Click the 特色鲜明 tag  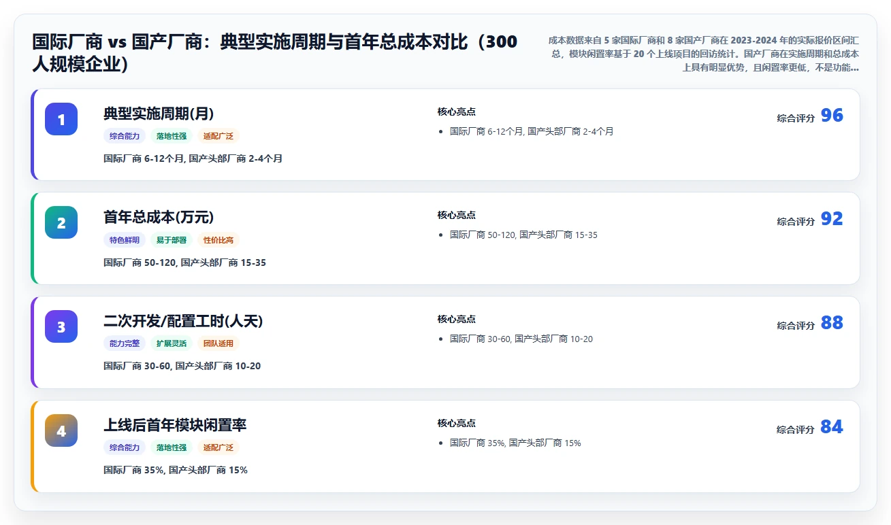point(125,239)
